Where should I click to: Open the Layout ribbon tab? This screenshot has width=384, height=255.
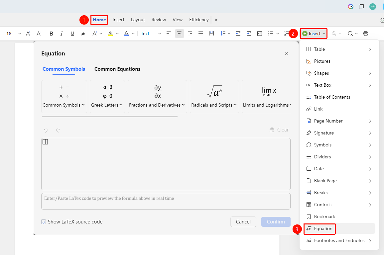(138, 20)
